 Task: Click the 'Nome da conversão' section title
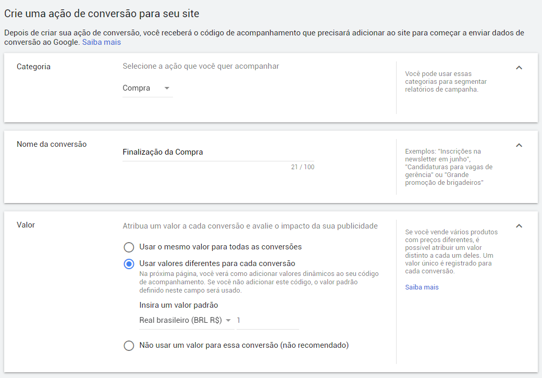[52, 144]
